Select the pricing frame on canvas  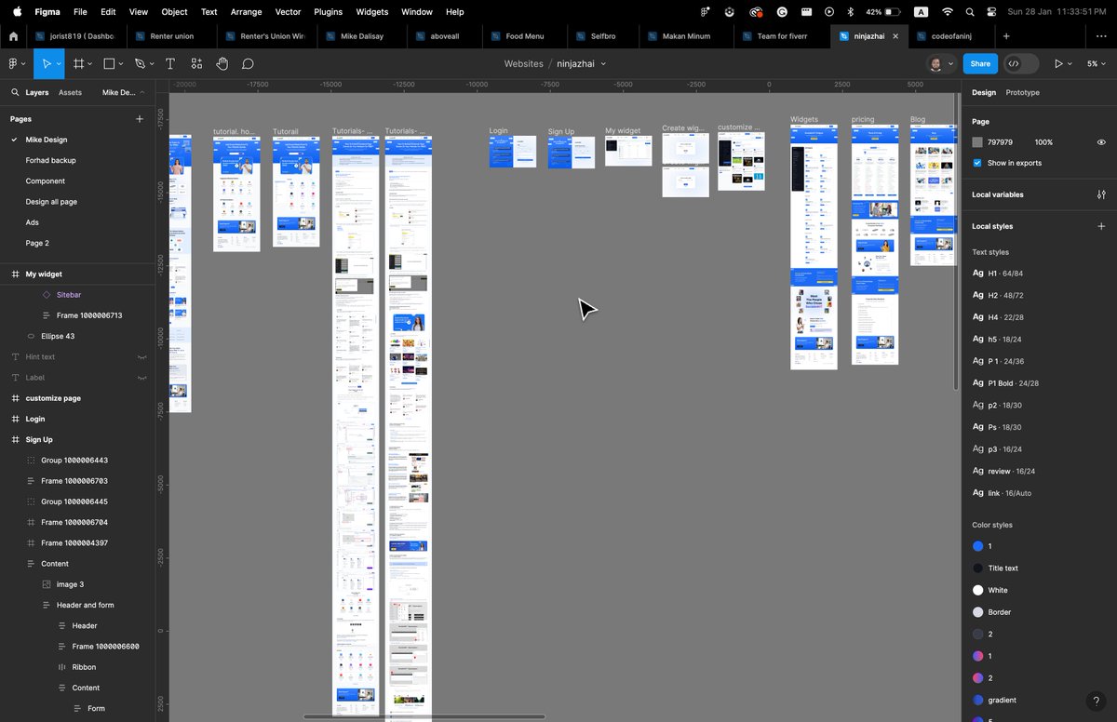pyautogui.click(x=875, y=245)
